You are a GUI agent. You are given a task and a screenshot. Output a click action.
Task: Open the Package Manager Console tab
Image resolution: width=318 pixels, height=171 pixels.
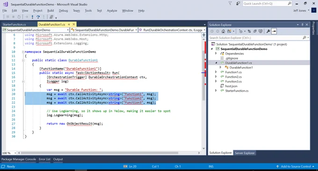[x=19, y=159]
